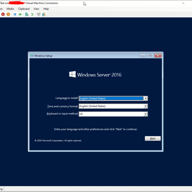Click the Windows Setup title bar icon
The width and height of the screenshot is (192, 192).
point(32,55)
